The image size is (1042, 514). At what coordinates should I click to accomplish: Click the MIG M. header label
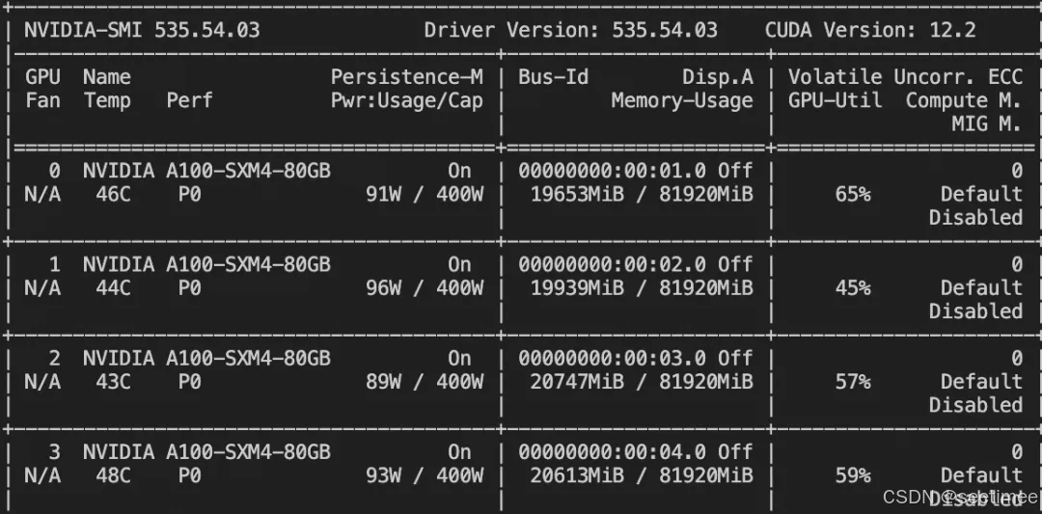(x=986, y=123)
